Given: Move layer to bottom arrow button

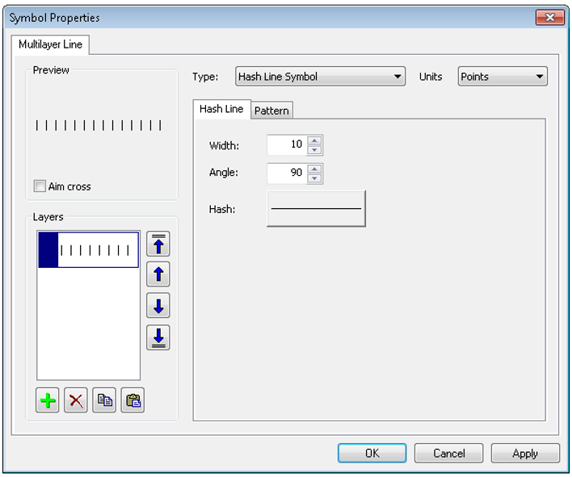Looking at the screenshot, I should tap(158, 337).
